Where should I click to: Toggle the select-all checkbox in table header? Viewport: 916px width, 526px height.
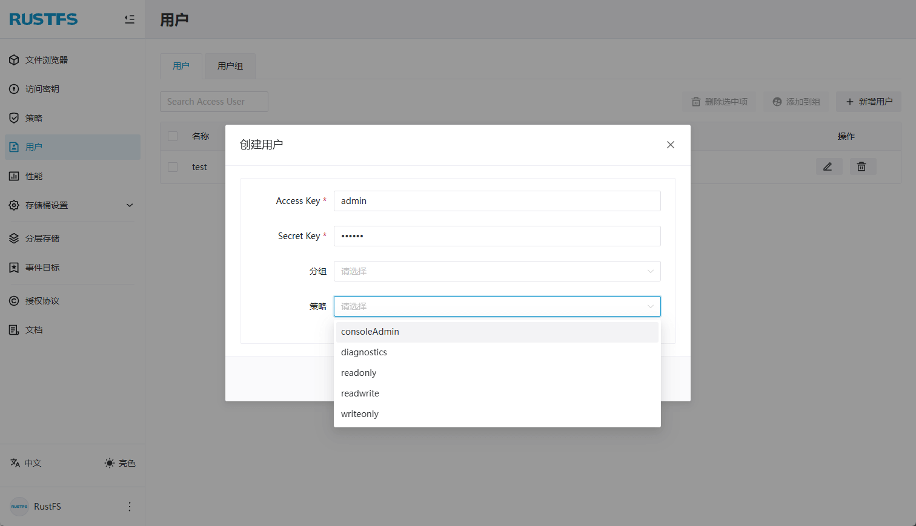173,136
